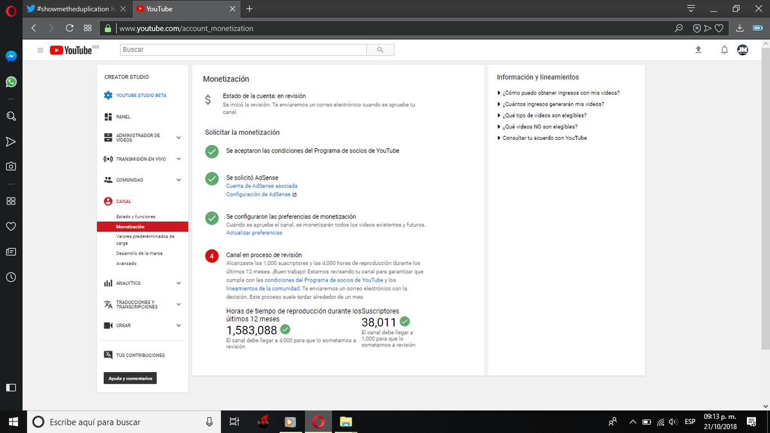
Task: Open WhatsApp in Opera sidebar
Action: click(11, 82)
